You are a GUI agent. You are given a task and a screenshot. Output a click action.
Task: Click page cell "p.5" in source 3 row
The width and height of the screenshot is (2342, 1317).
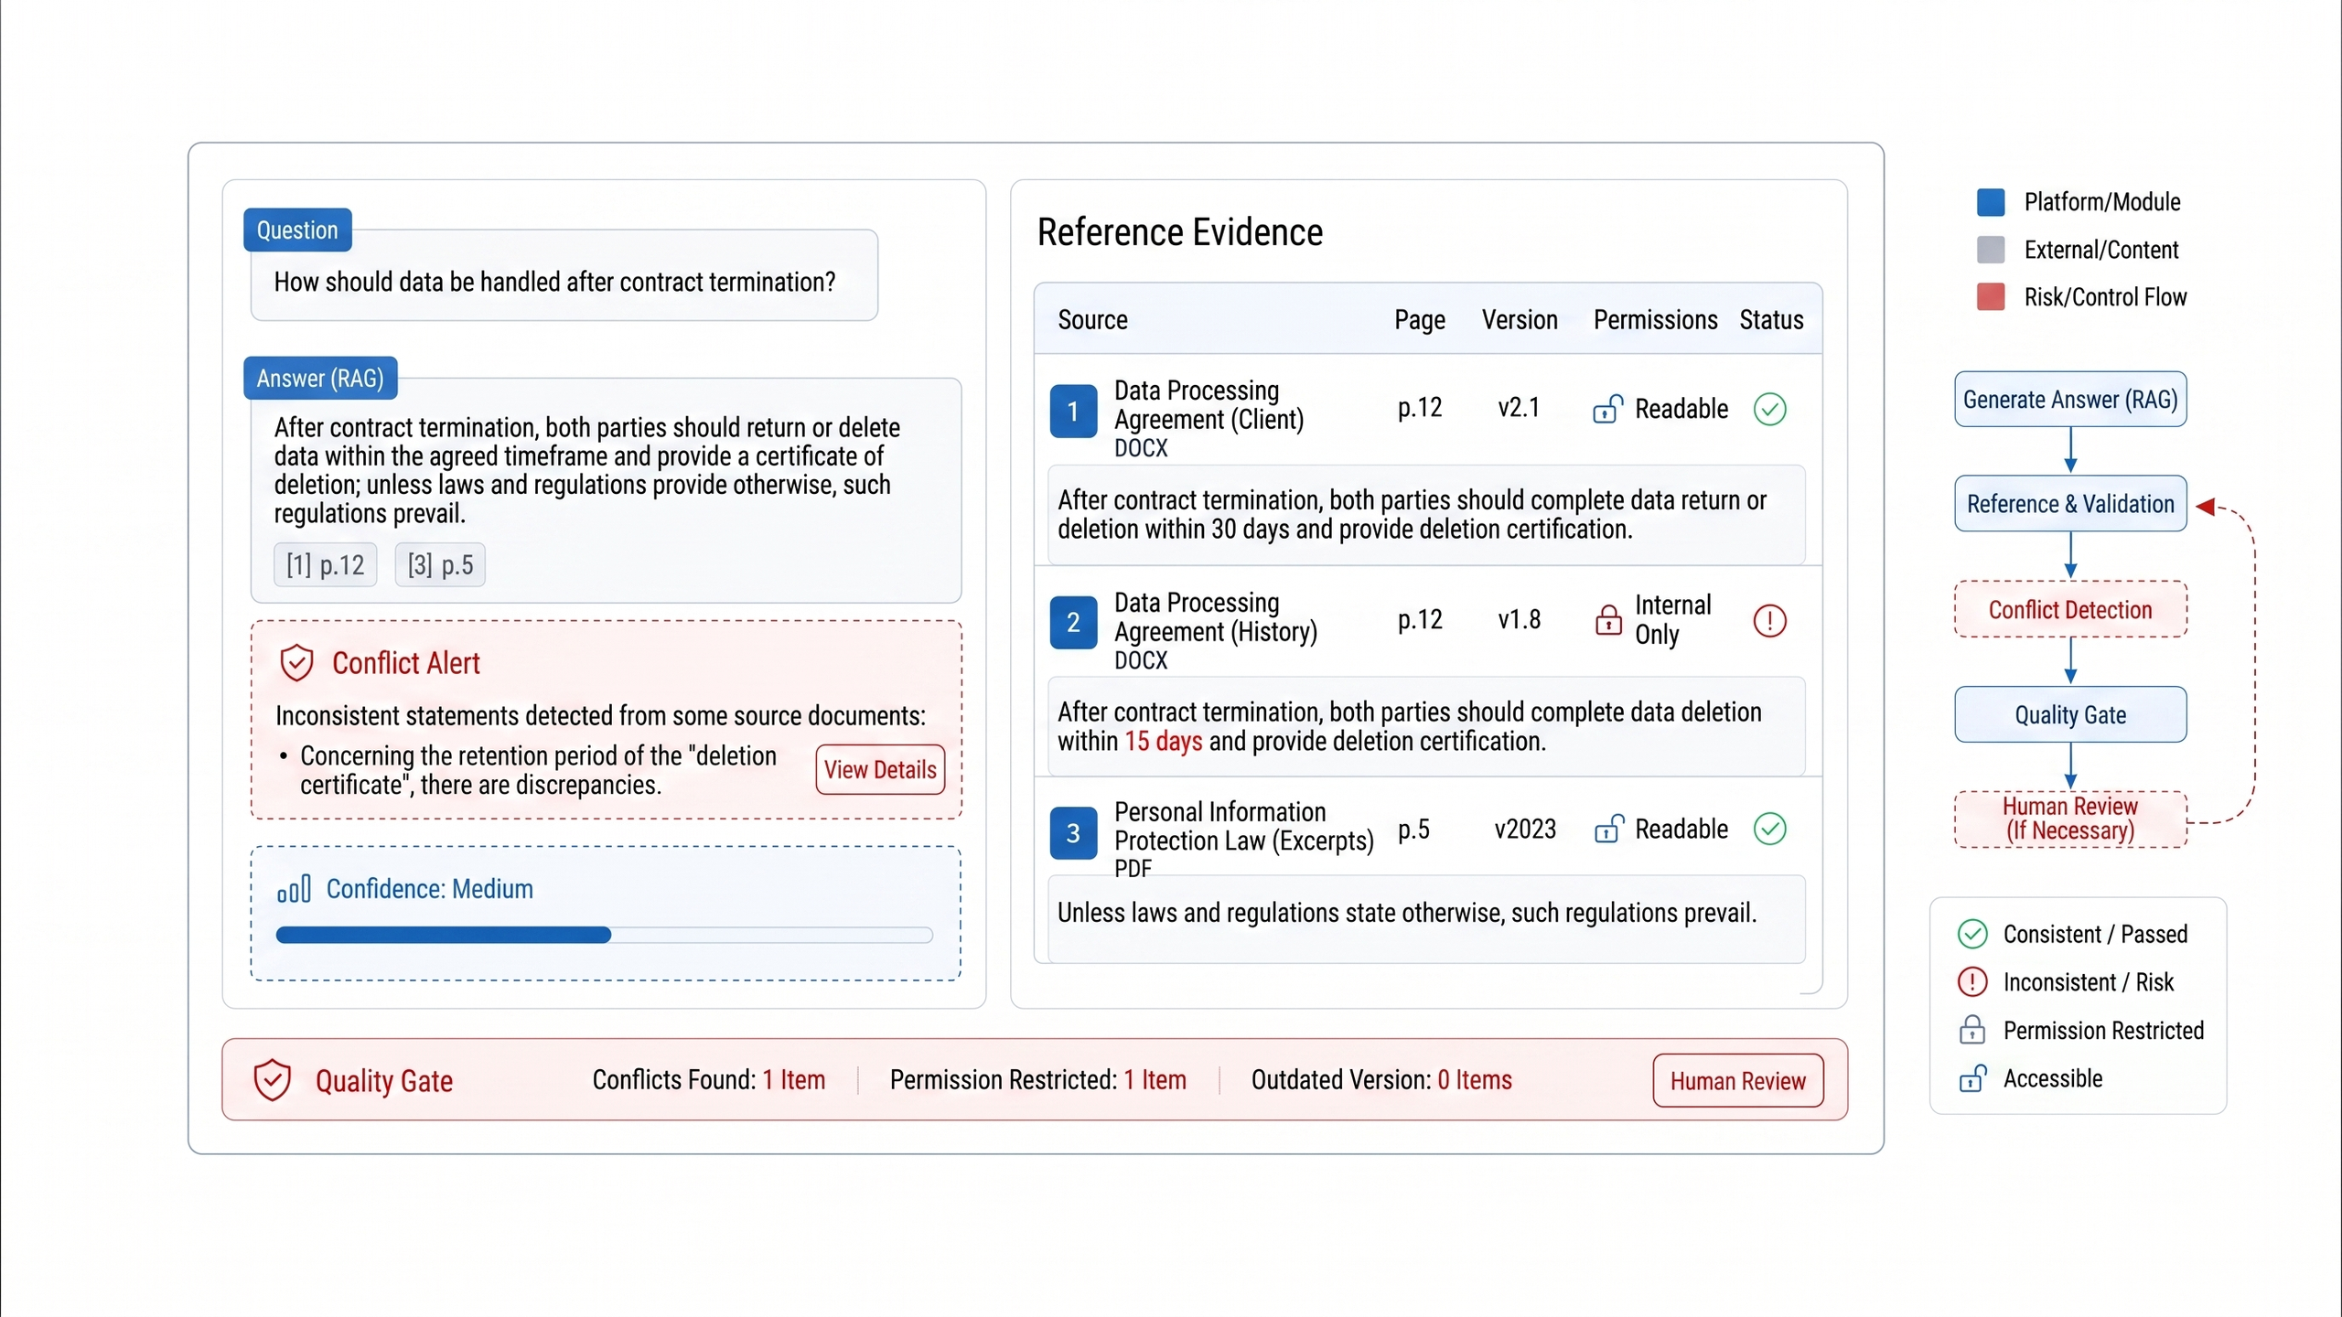1413,830
